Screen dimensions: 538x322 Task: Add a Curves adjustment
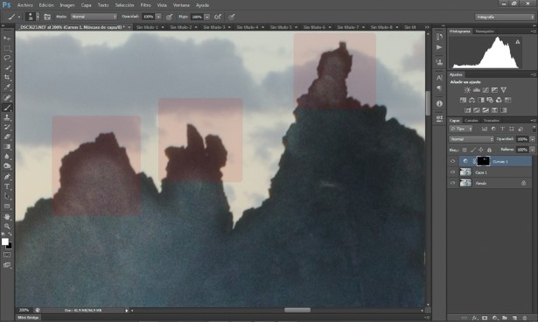(486, 90)
